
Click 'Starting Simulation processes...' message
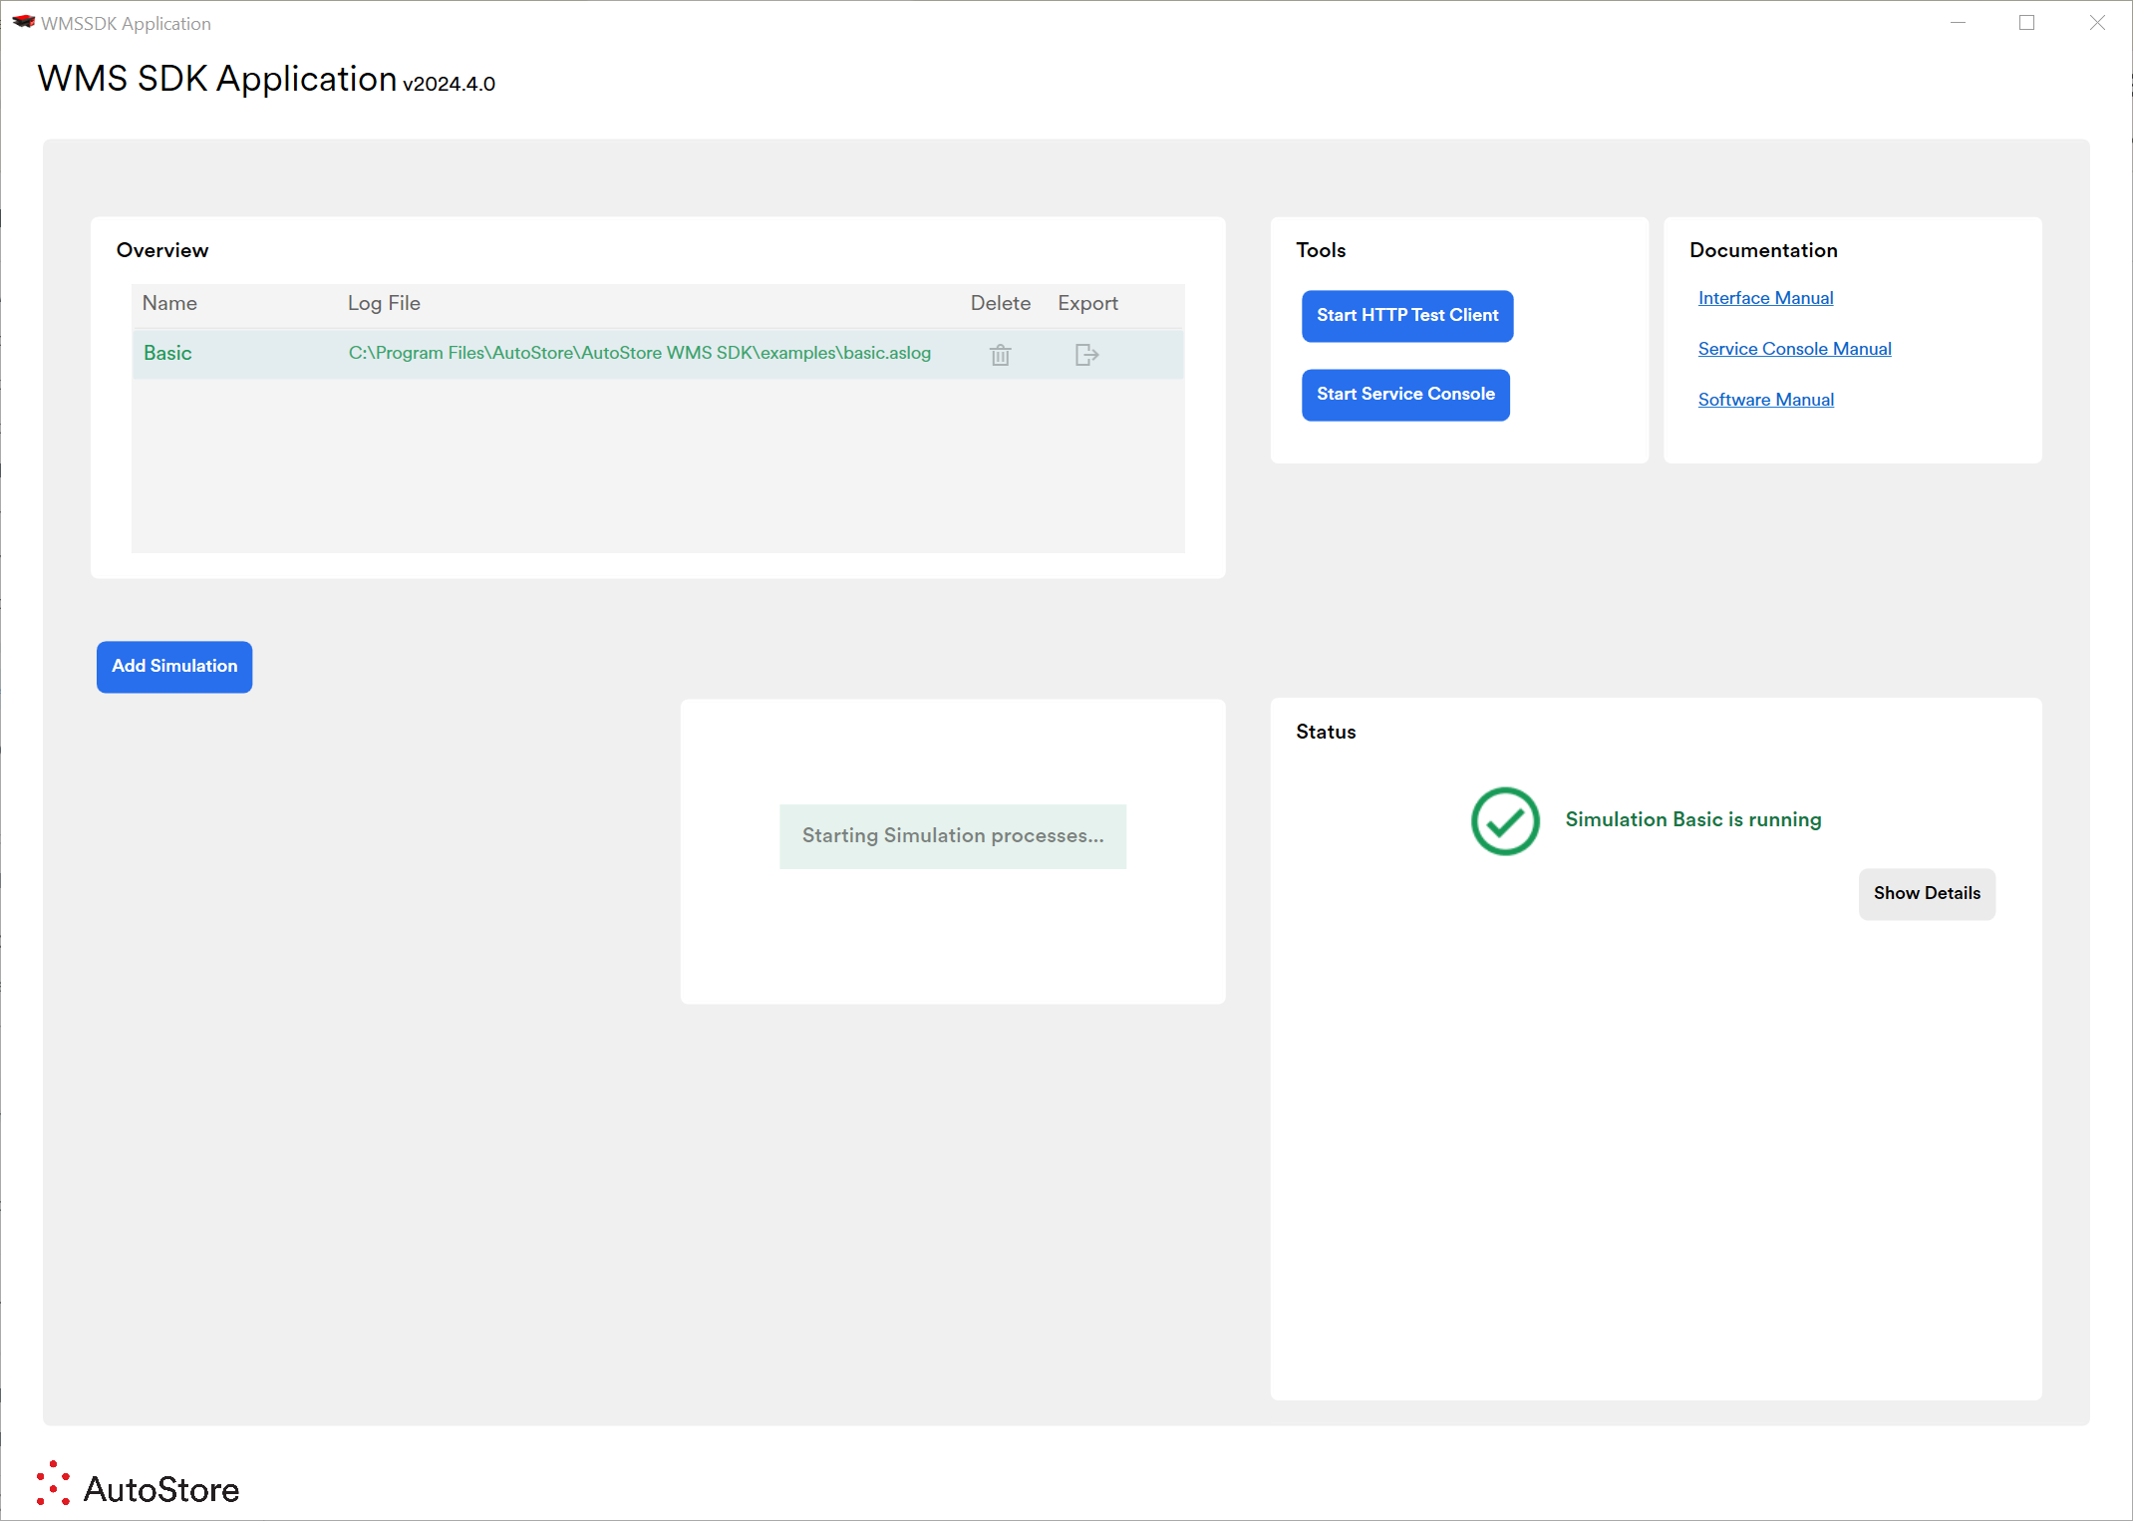coord(953,836)
